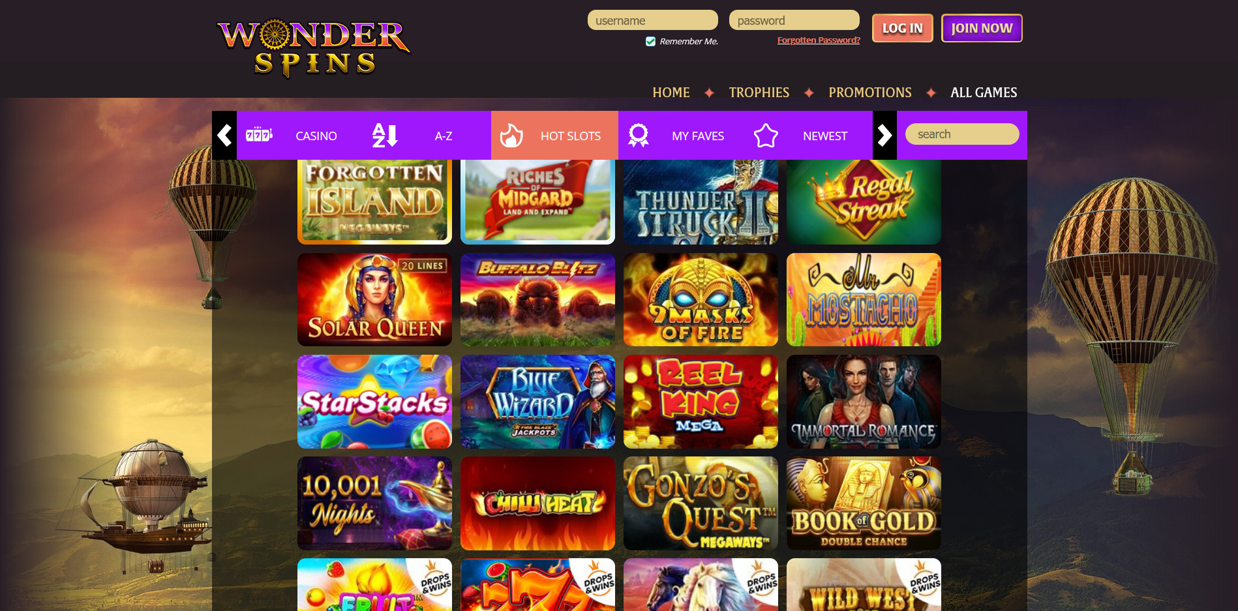Click the My Faves rosette icon

point(638,136)
